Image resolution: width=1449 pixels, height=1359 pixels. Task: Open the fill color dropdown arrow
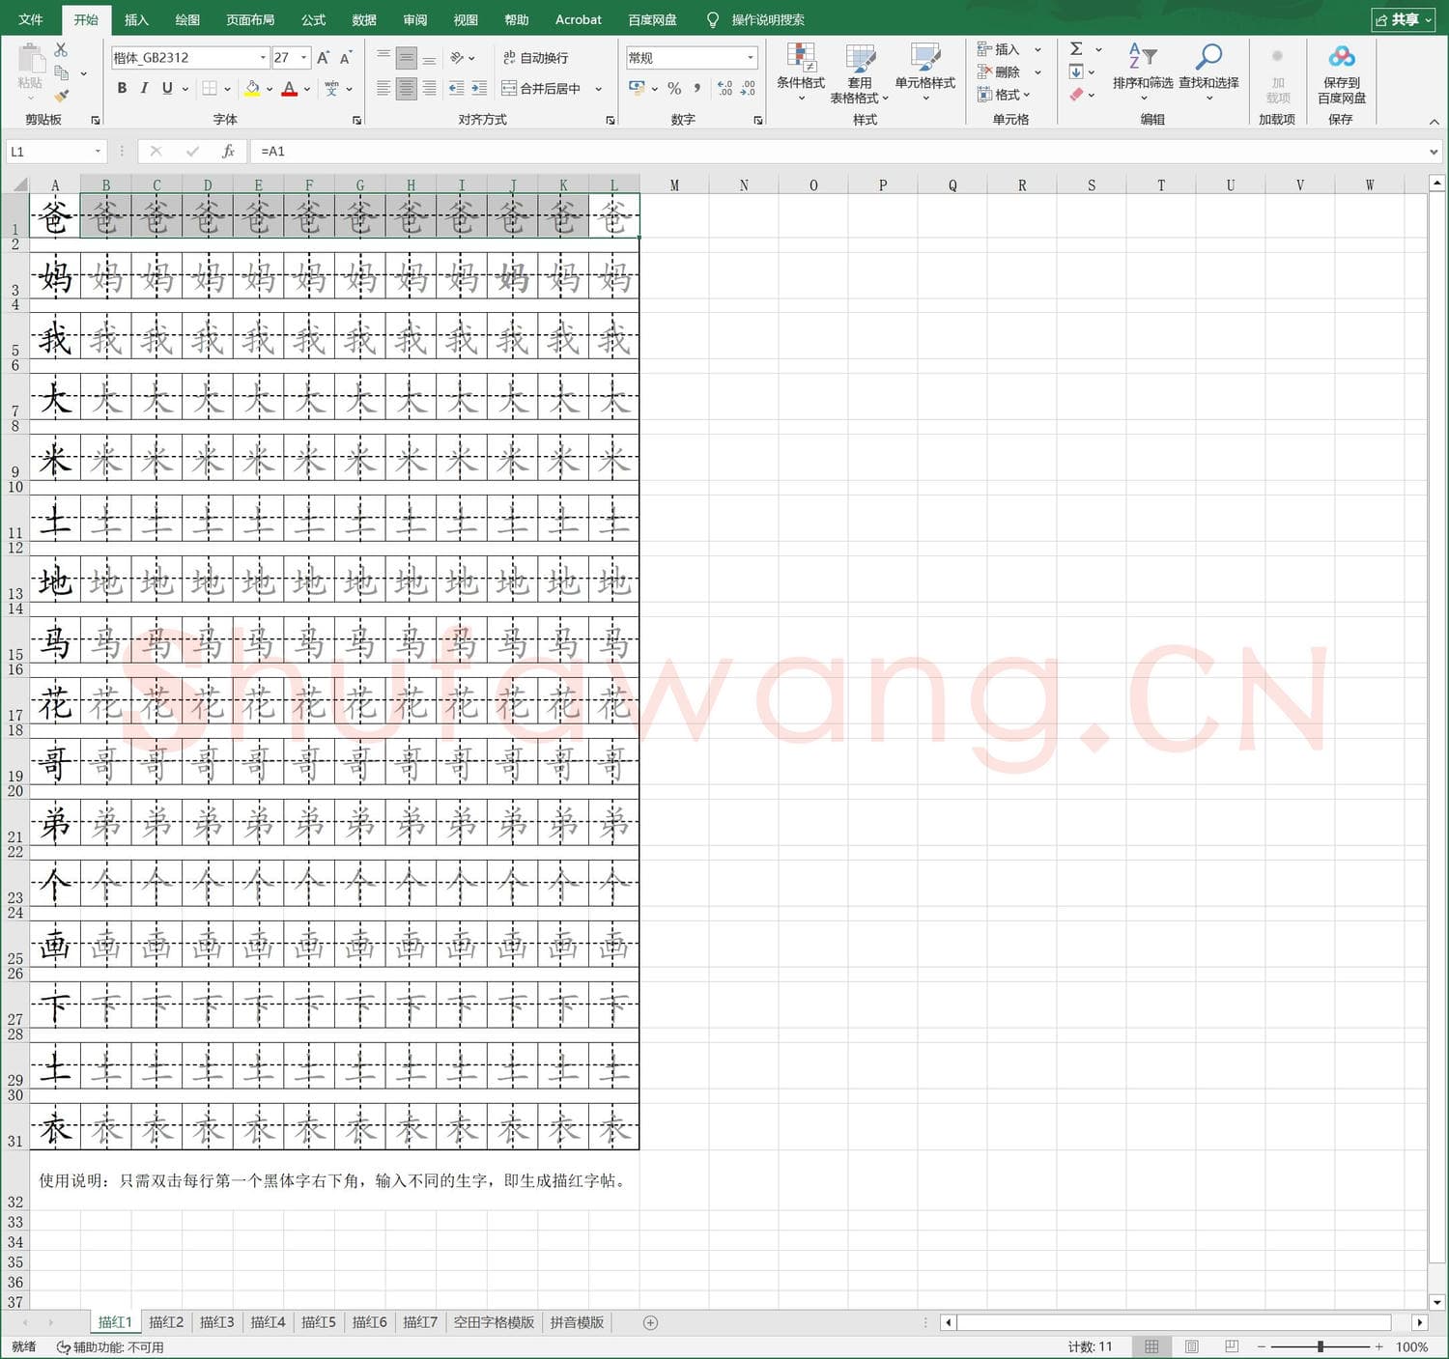tap(270, 89)
